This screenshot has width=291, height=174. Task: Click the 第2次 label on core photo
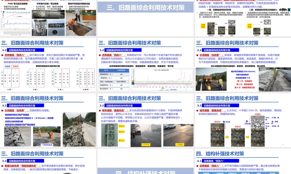(x=122, y=132)
